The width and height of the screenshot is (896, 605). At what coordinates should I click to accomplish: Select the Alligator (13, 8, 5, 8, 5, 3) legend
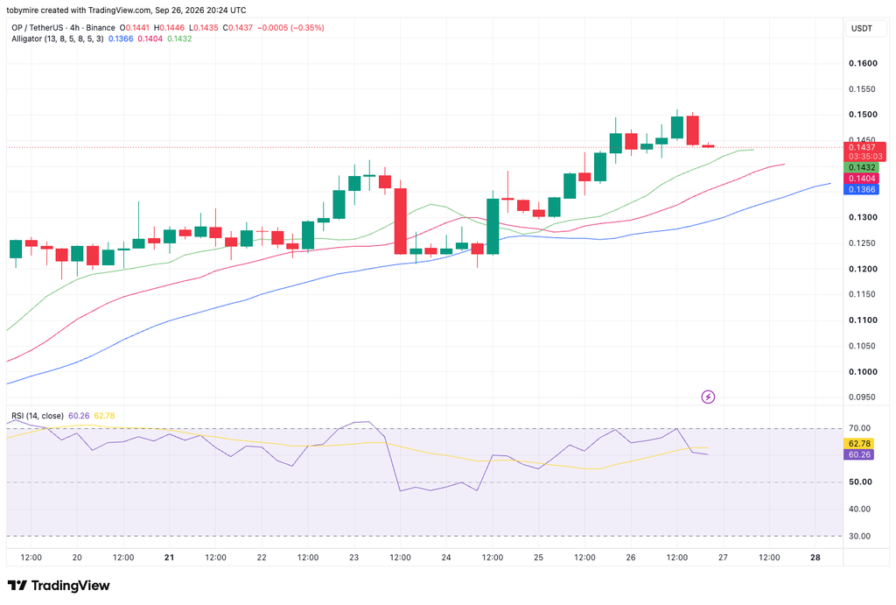pos(58,39)
